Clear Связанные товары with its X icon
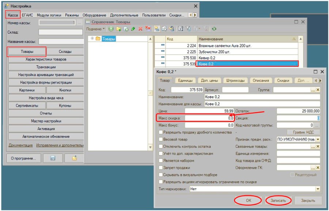This screenshot has width=329, height=211. click(x=318, y=147)
